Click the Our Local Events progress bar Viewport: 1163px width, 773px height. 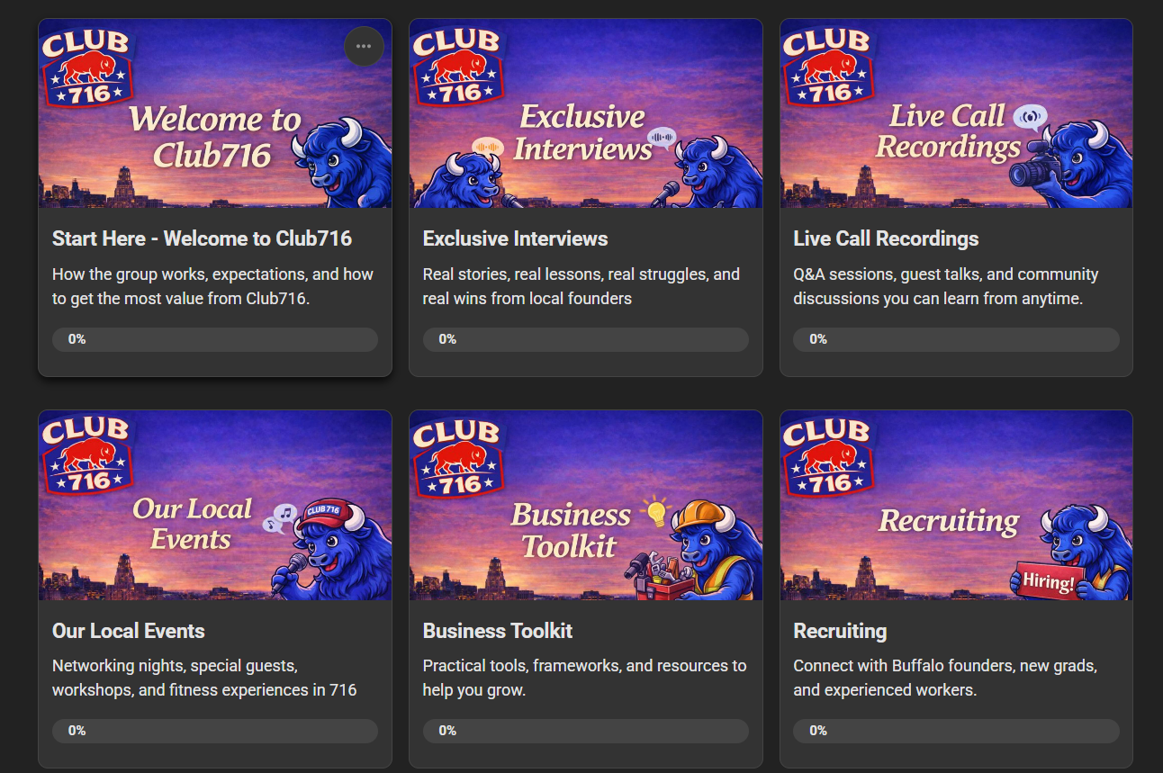215,731
